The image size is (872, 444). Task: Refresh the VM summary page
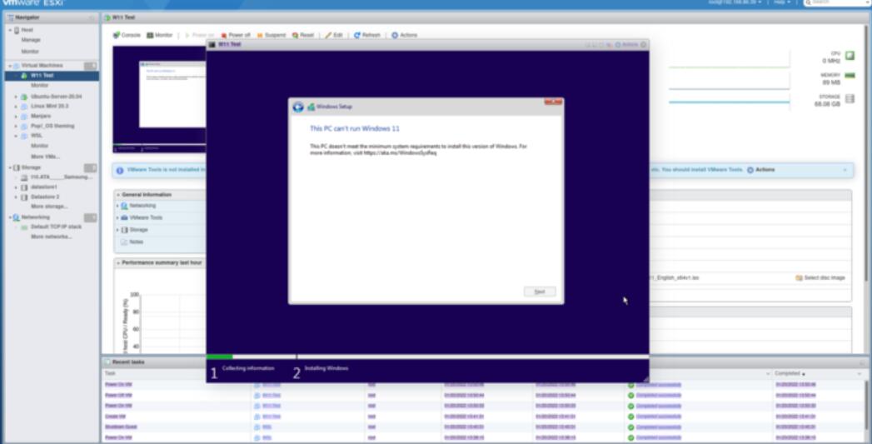point(367,35)
